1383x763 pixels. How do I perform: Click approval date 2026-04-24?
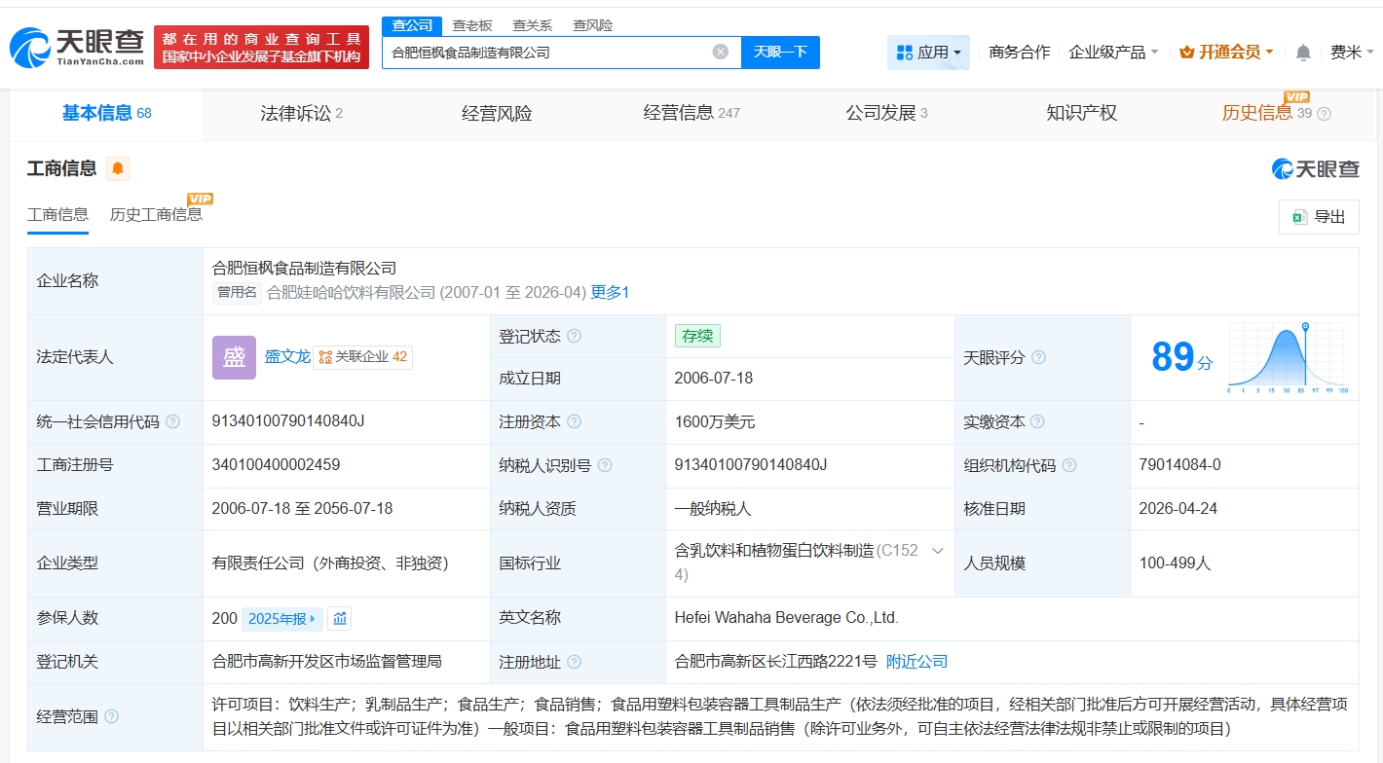click(x=1177, y=509)
